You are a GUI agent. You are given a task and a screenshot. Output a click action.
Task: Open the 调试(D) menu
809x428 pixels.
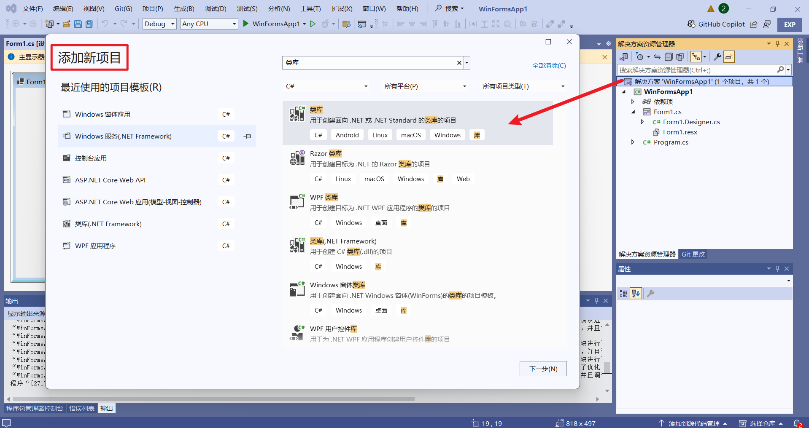(216, 9)
